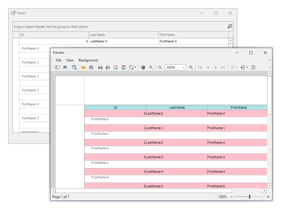Click the Last Name header in preview page
The width and height of the screenshot is (281, 209).
click(x=177, y=107)
